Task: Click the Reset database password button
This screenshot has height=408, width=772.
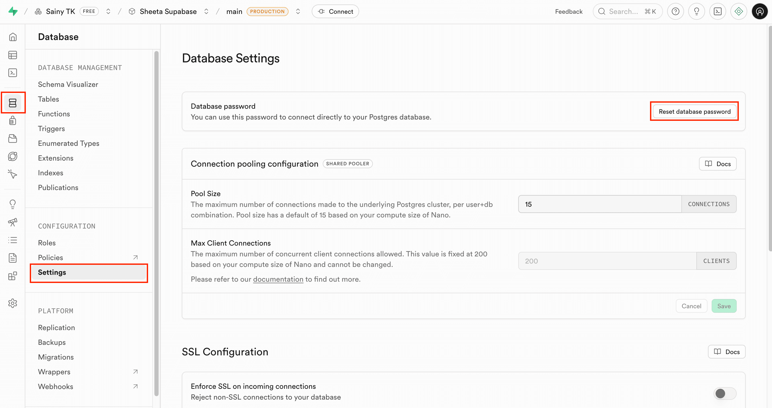Action: point(694,111)
